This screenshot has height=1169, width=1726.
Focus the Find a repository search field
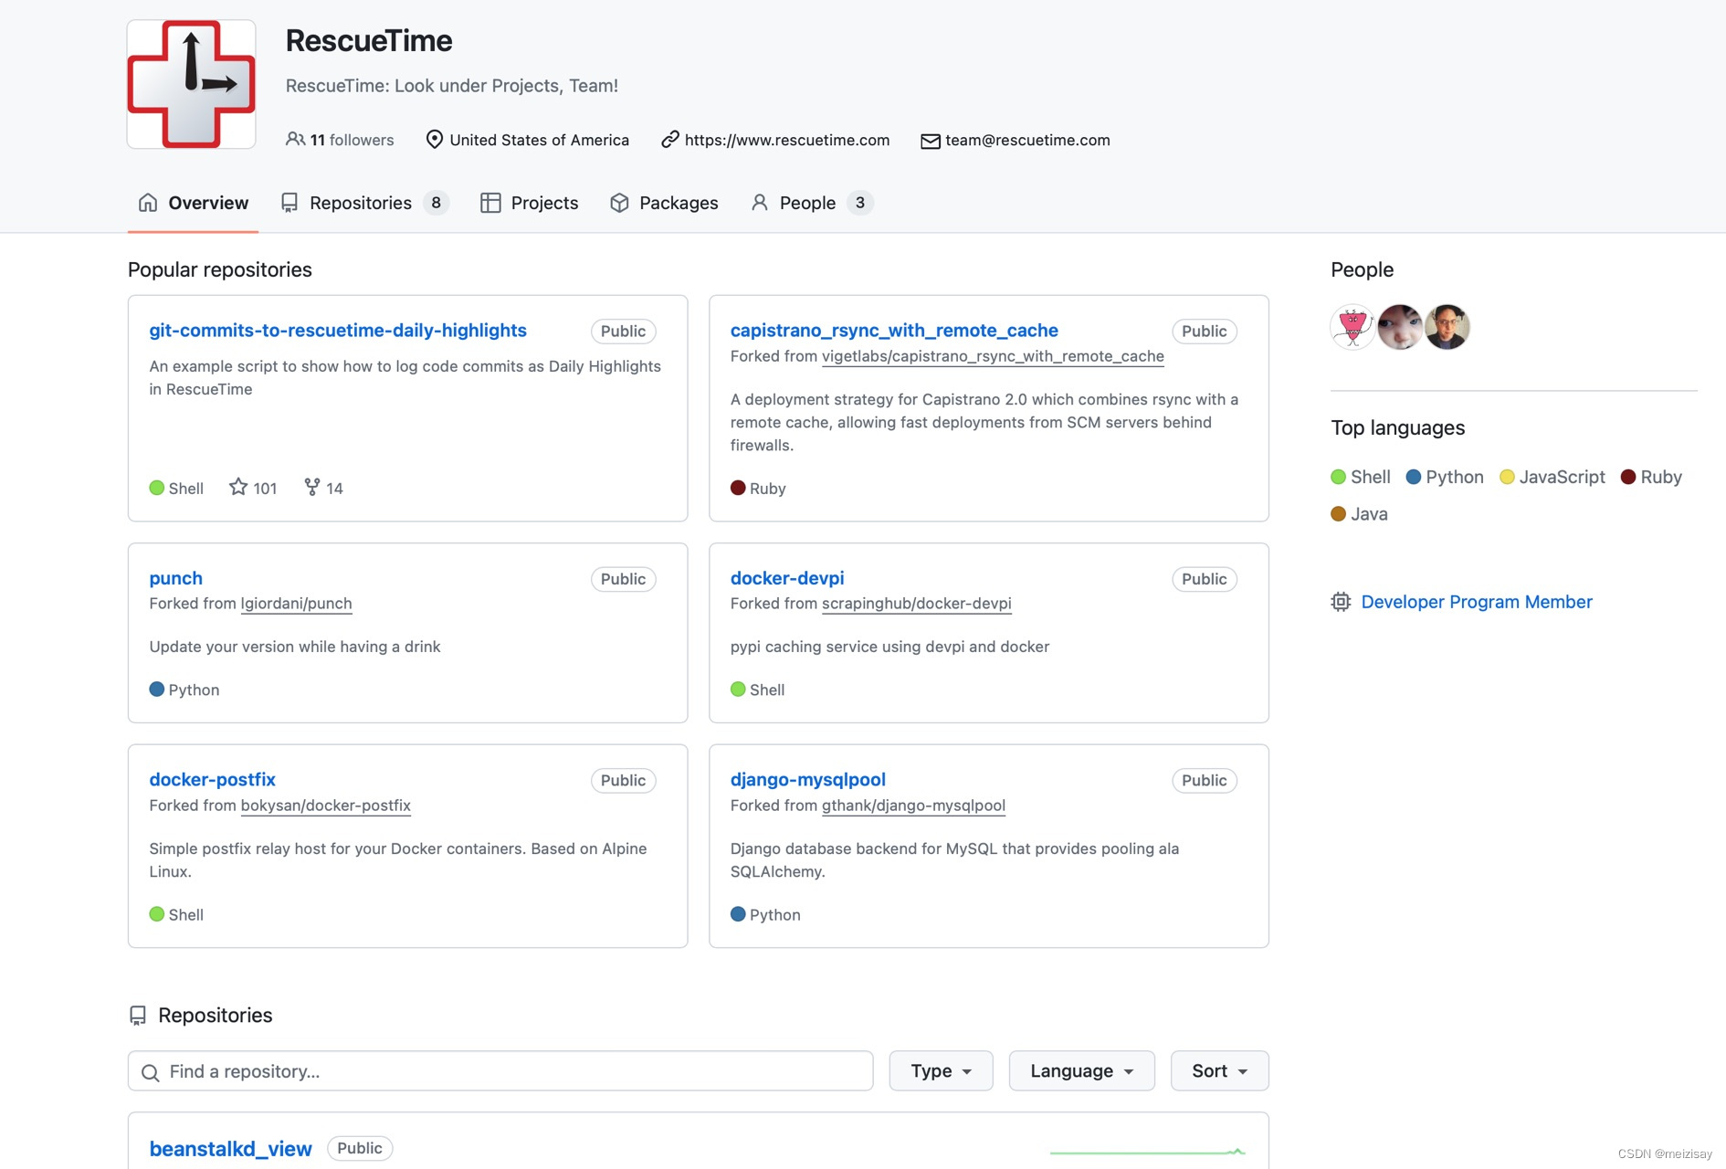[x=500, y=1070]
